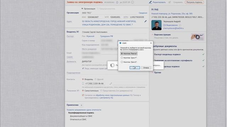Click the "Паспорт владельца подписи" document row
Screen dimensions: 227x127
[x=167, y=54]
